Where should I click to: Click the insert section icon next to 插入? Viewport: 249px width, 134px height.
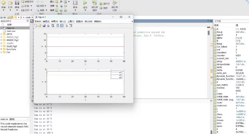(57, 1)
